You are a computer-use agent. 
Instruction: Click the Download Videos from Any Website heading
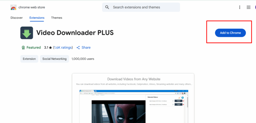(134, 79)
